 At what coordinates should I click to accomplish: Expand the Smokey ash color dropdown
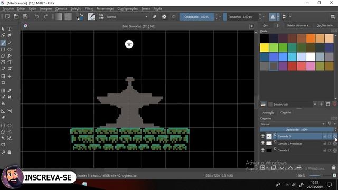point(315,104)
